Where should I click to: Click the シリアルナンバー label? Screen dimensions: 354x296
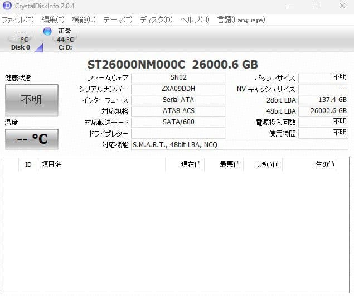104,89
